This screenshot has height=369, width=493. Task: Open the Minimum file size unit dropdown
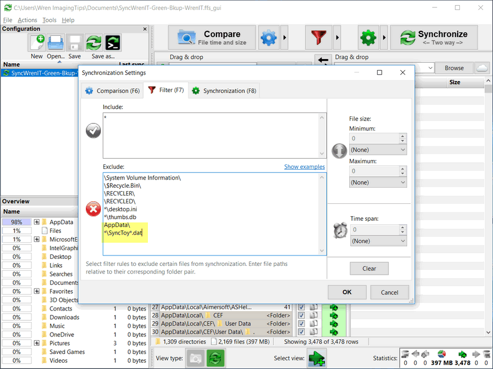click(x=378, y=150)
